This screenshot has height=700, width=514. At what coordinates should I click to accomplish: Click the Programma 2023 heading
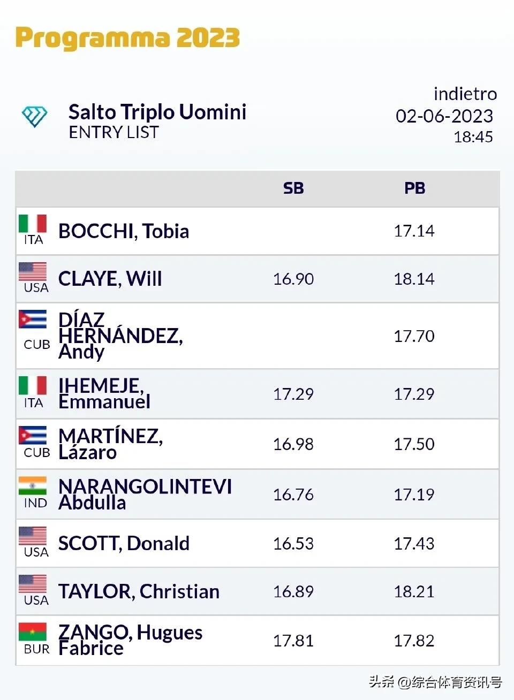pyautogui.click(x=127, y=39)
